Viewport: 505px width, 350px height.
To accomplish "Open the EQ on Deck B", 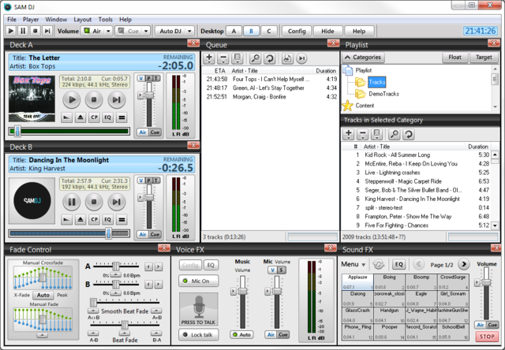I will click(107, 220).
